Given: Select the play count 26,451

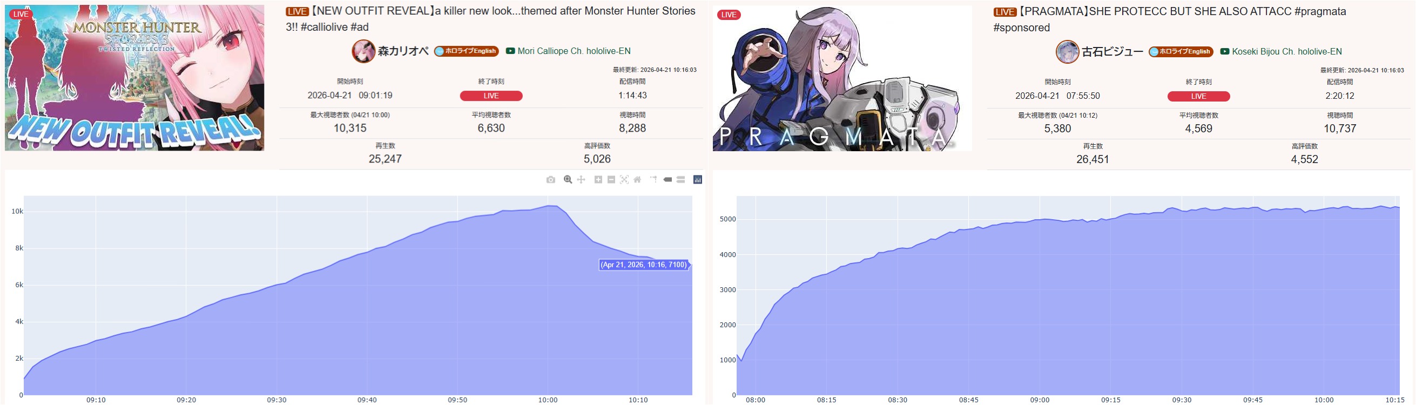Looking at the screenshot, I should [x=1093, y=159].
